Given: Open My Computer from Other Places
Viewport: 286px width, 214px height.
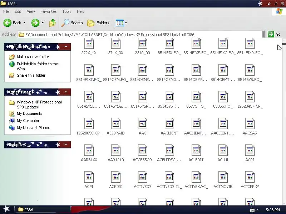Looking at the screenshot, I should tap(28, 121).
